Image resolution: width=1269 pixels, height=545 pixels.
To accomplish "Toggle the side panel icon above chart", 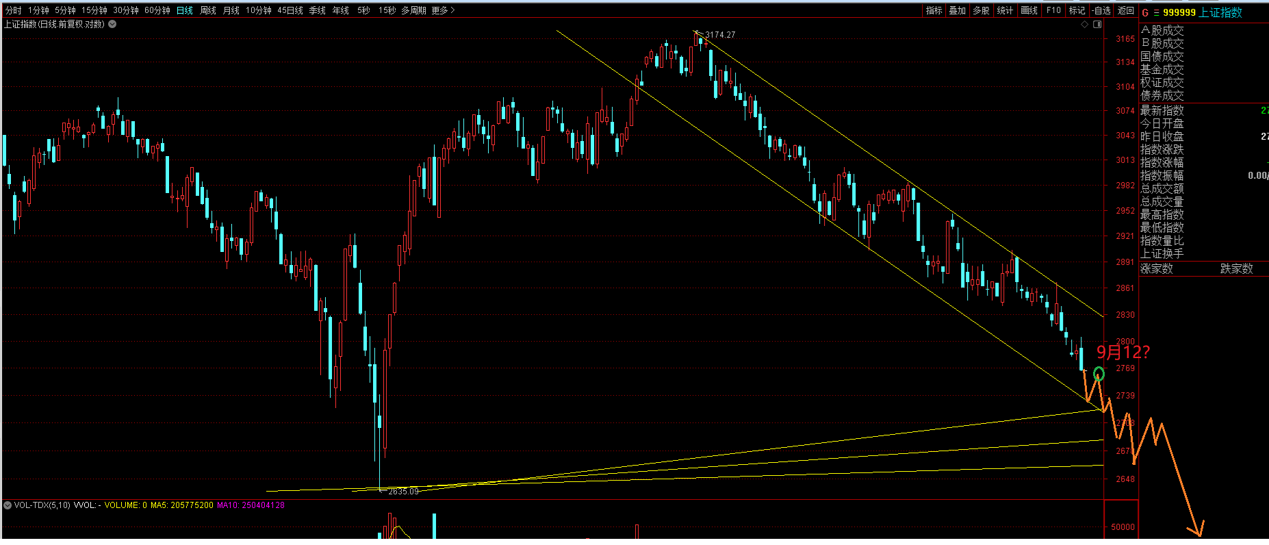I will (1097, 24).
